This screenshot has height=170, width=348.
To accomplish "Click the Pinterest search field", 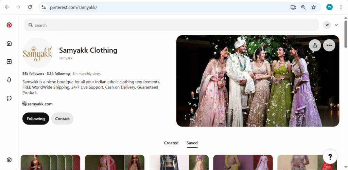I will point(172,25).
